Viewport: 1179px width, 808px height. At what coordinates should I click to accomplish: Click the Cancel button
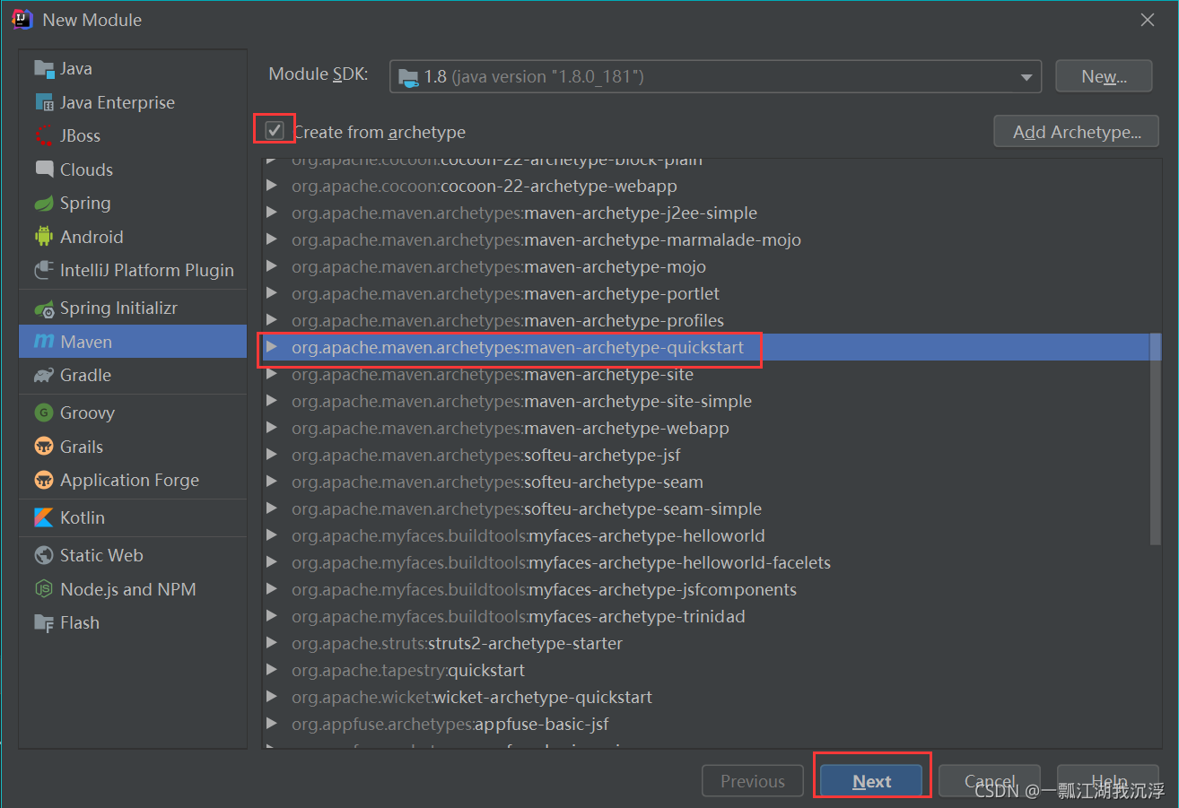[990, 781]
